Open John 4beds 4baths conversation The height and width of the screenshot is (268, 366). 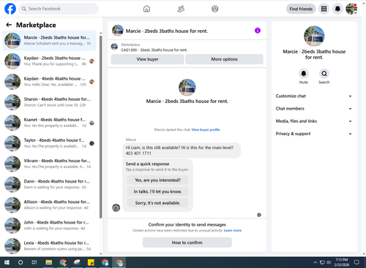click(49, 225)
